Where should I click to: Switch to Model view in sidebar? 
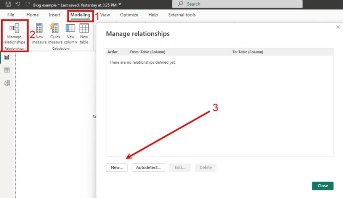tap(7, 83)
